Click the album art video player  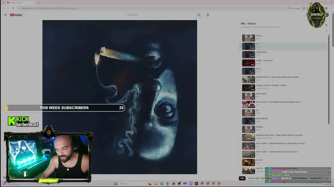coord(120,97)
